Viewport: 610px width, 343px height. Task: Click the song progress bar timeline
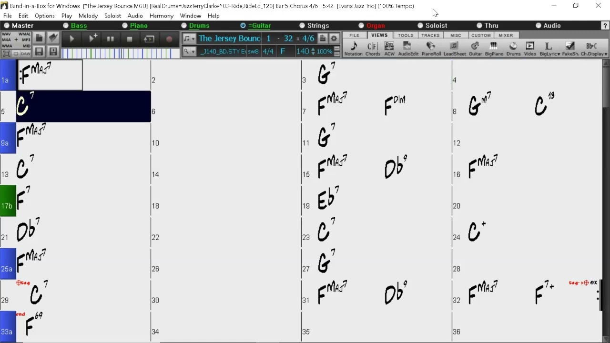[x=121, y=53]
